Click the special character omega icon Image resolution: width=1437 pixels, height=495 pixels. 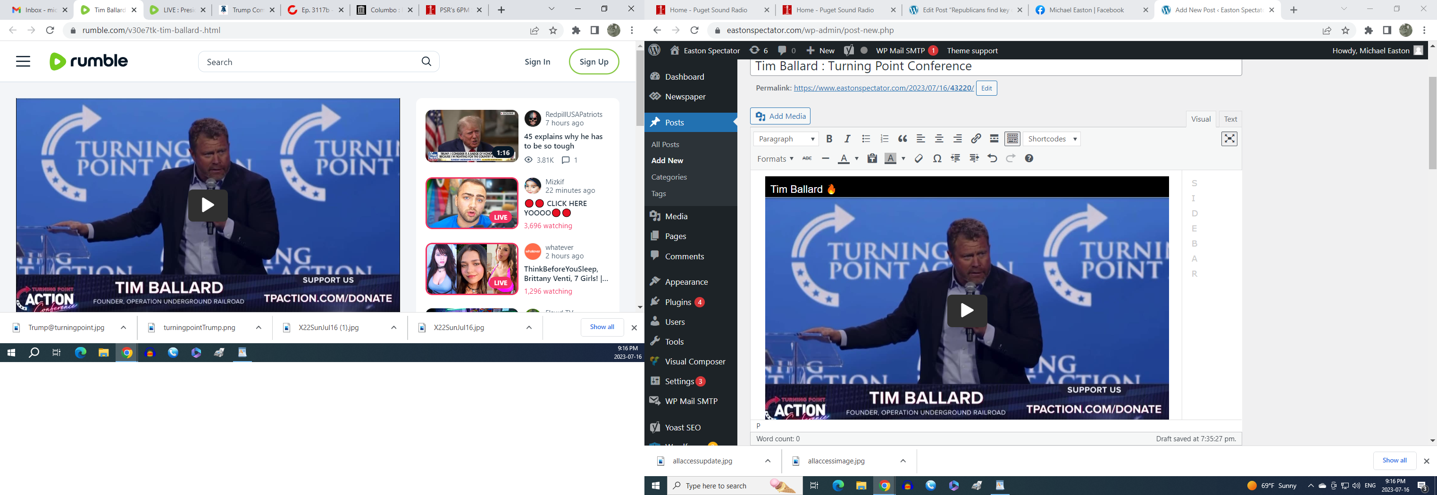tap(937, 159)
